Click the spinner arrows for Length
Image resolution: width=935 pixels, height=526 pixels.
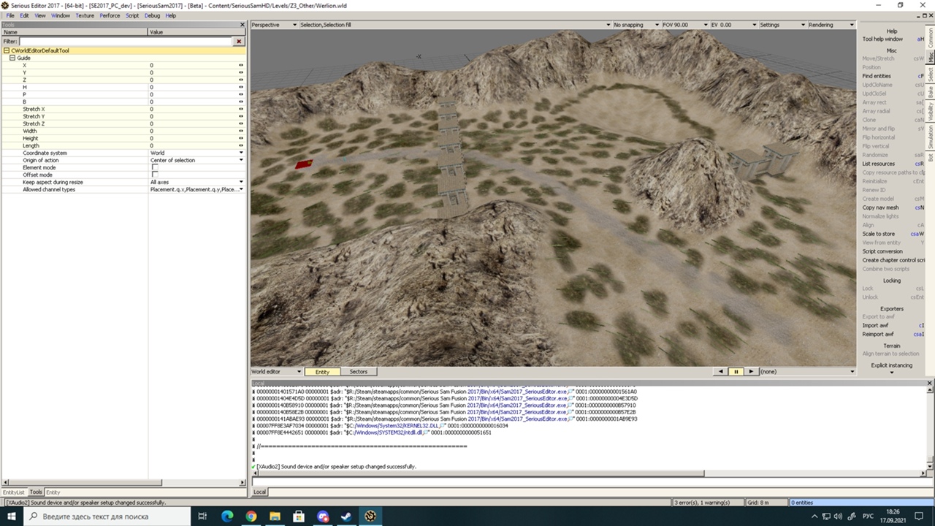pyautogui.click(x=240, y=145)
